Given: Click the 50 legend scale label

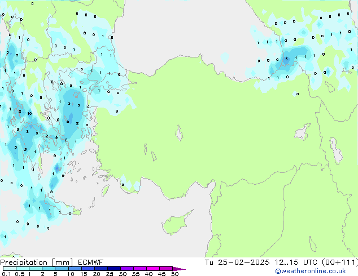Looking at the screenshot, I should coord(174,274).
